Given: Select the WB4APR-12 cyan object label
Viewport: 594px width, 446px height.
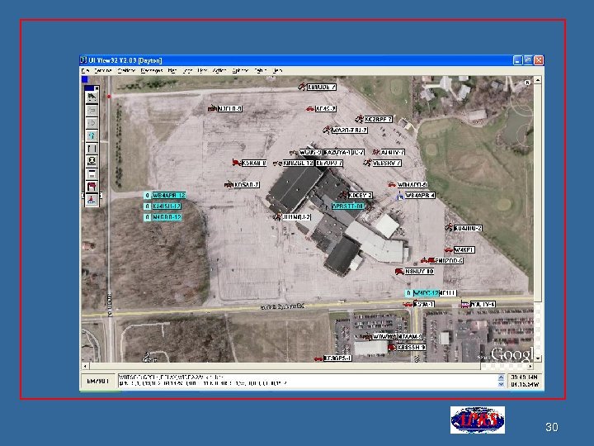Looking at the screenshot, I should tap(169, 195).
